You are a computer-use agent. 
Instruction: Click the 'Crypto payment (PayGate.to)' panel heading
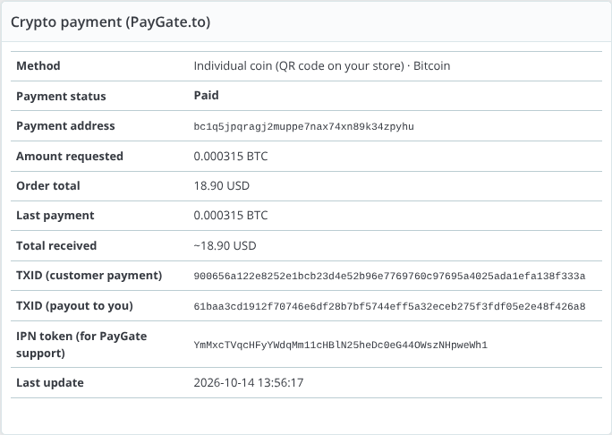click(110, 22)
